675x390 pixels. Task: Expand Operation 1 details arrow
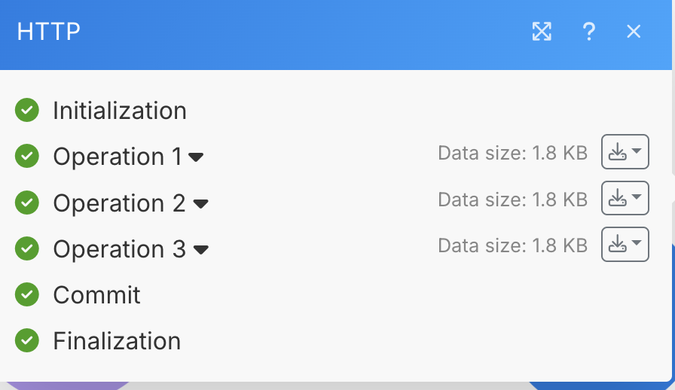point(196,157)
